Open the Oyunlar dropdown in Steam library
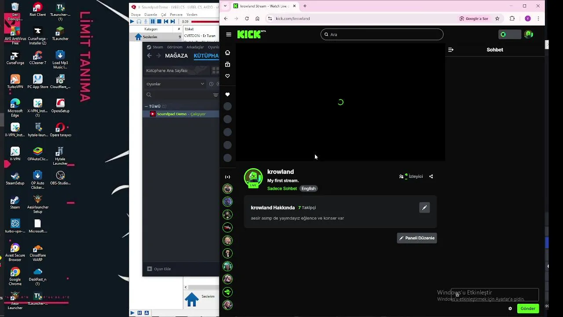 [175, 84]
